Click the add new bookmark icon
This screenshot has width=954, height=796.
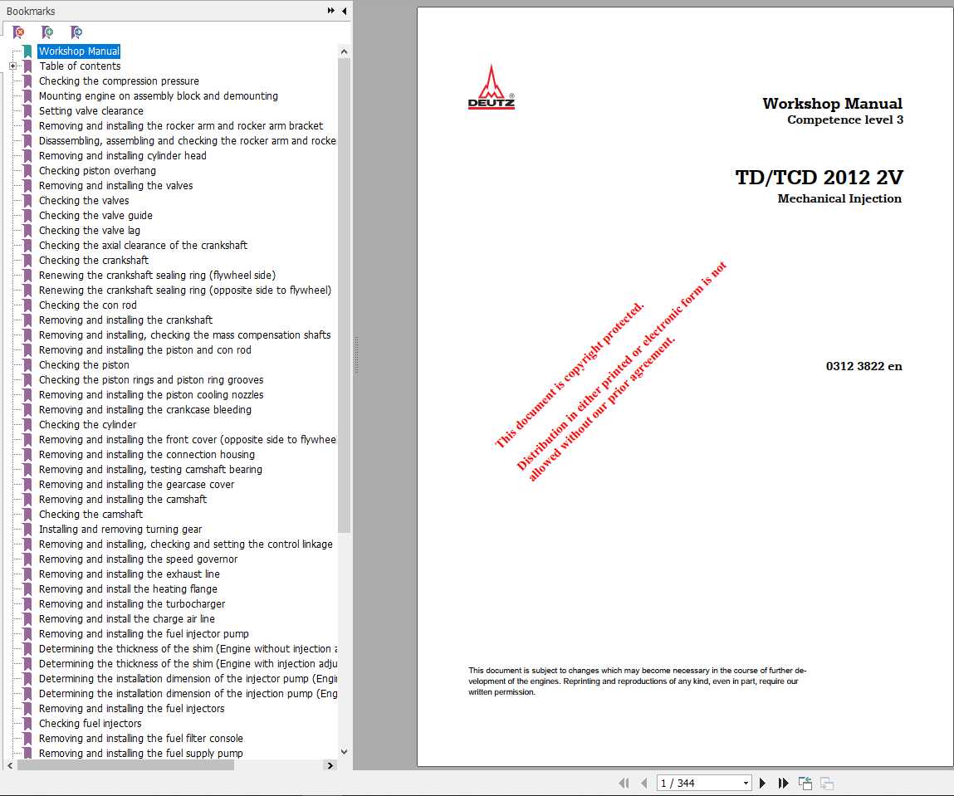tap(47, 32)
